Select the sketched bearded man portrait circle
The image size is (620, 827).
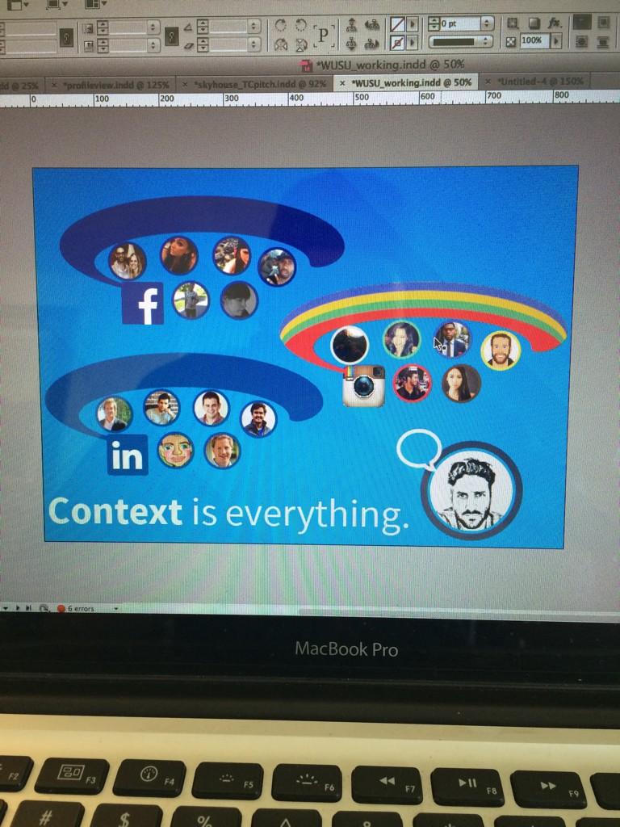471,490
